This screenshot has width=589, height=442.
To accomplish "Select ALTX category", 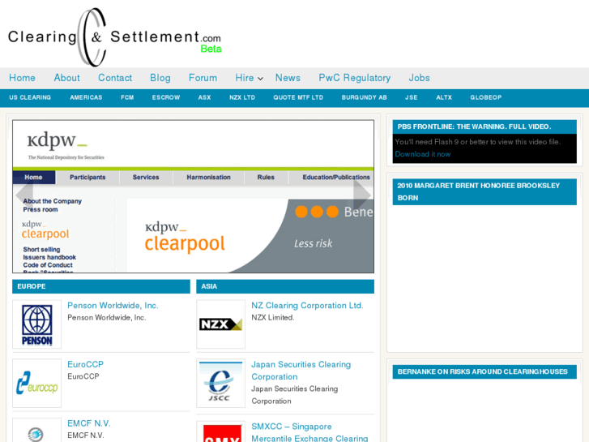I will pyautogui.click(x=444, y=97).
